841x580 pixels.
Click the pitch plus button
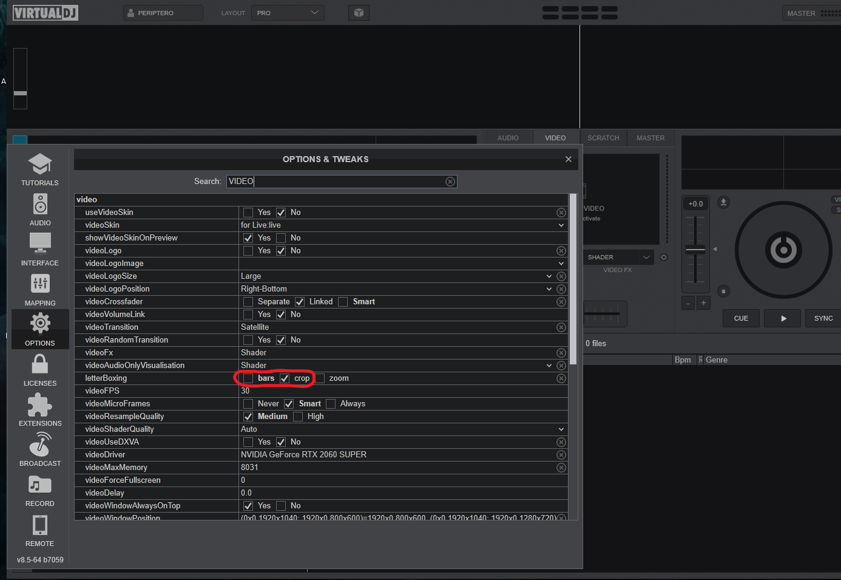coord(703,302)
